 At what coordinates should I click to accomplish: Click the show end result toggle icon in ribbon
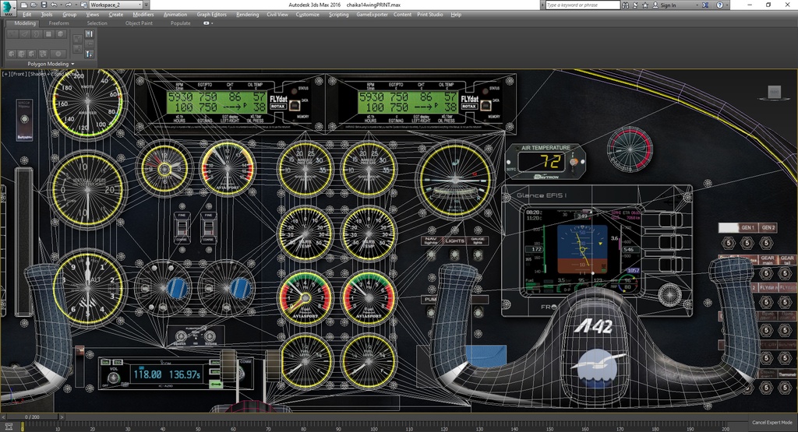tap(89, 34)
